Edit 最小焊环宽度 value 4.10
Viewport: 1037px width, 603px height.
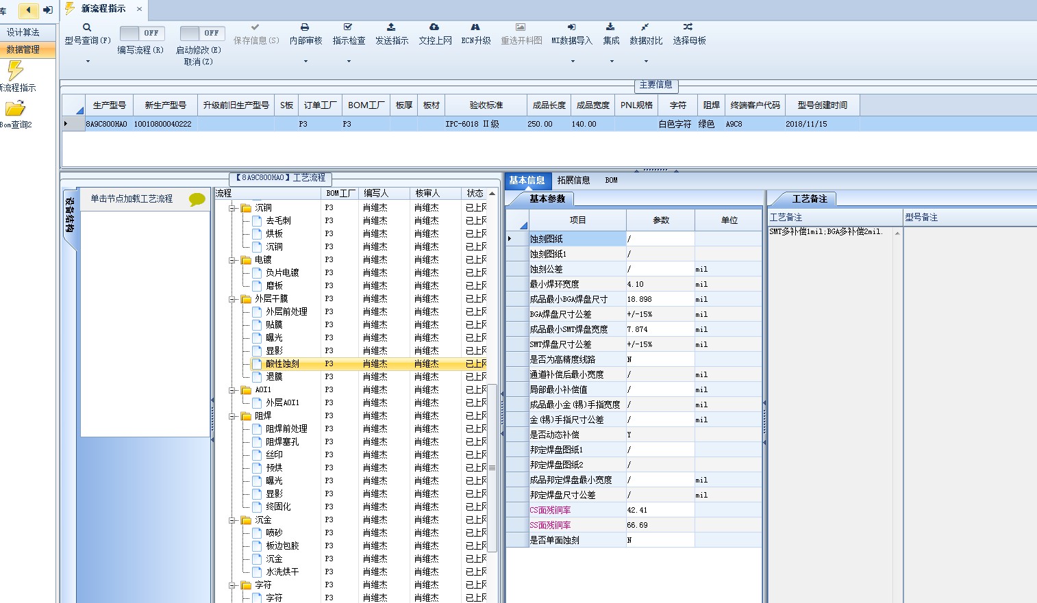click(x=660, y=284)
